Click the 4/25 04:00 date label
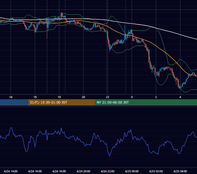Image resolution: width=197 pixels, height=174 pixels. tap(180, 171)
